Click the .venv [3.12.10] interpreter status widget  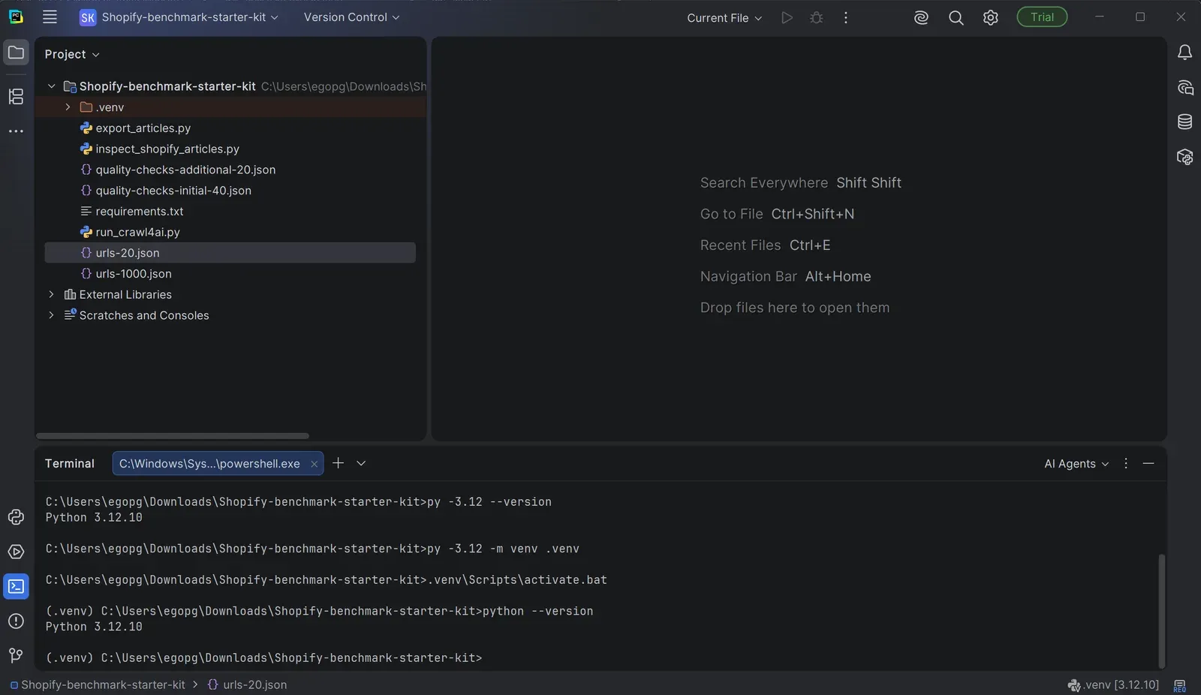(1113, 684)
